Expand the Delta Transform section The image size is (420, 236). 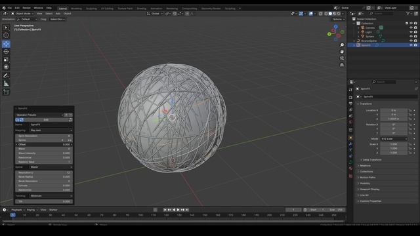click(x=372, y=160)
